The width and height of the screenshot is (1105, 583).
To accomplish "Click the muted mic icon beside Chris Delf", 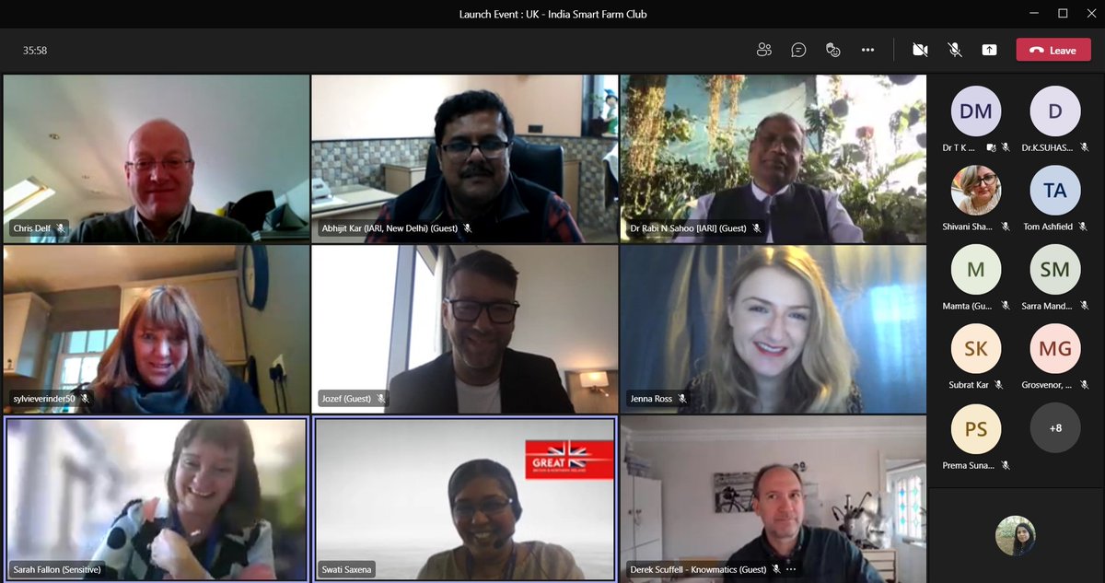I will pyautogui.click(x=61, y=228).
